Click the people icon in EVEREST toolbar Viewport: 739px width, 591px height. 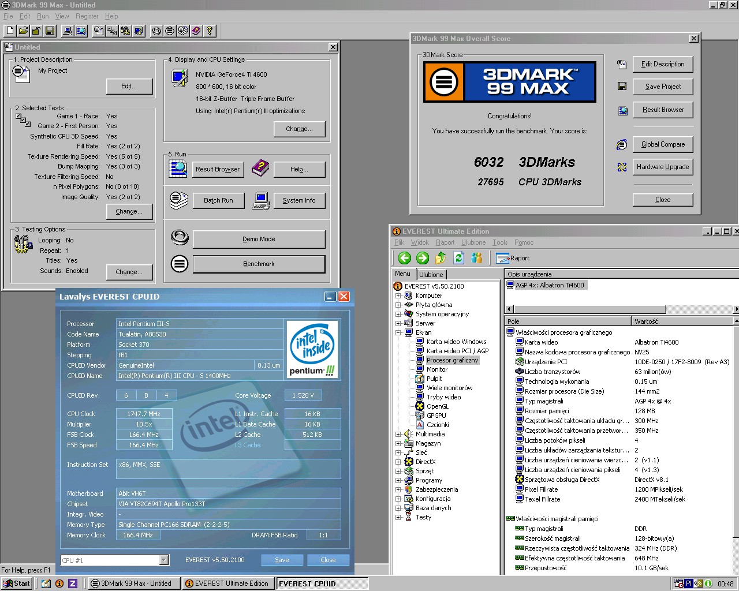(x=477, y=258)
